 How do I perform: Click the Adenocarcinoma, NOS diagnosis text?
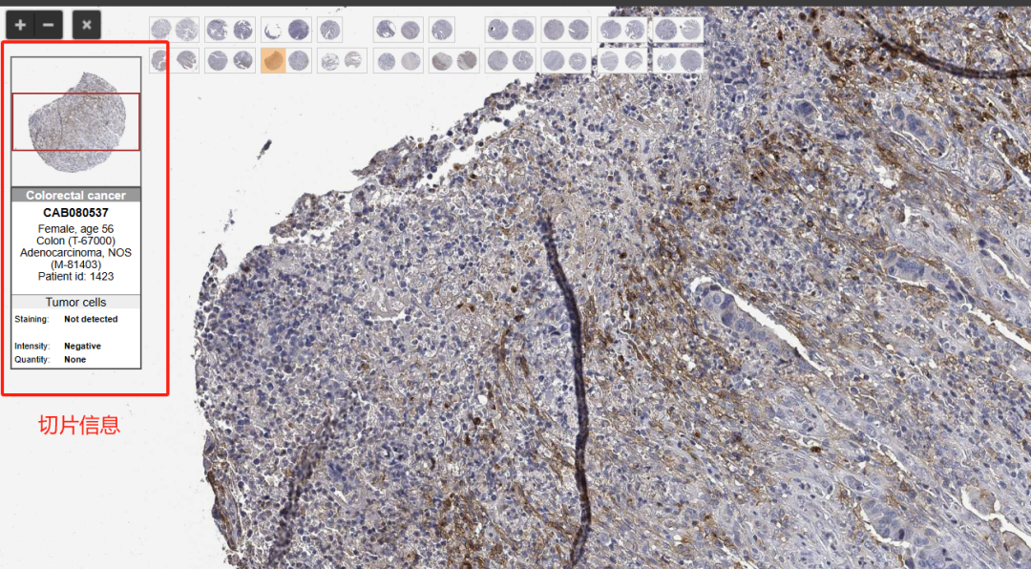coord(75,253)
